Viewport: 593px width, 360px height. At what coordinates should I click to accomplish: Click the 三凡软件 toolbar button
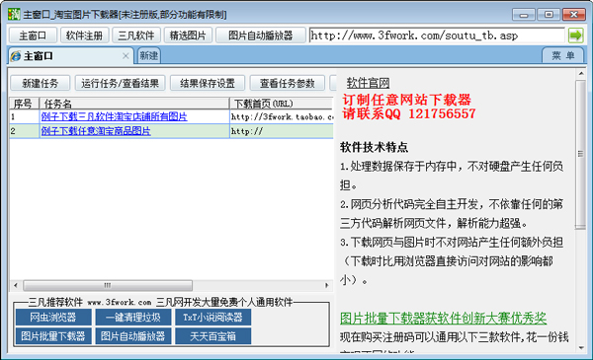tap(136, 36)
